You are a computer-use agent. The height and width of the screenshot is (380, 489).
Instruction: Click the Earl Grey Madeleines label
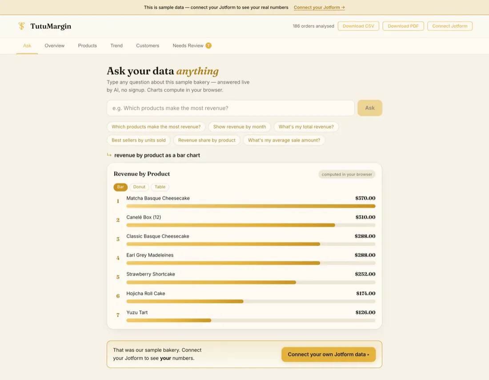150,255
